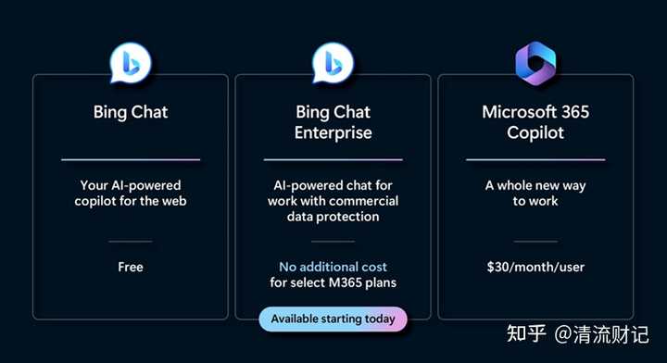
Task: Click the 'A whole new way to work' tagline
Action: pyautogui.click(x=535, y=193)
